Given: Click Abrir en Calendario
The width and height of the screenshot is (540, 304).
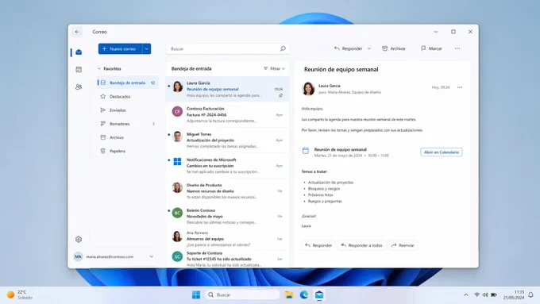Looking at the screenshot, I should click(x=442, y=152).
